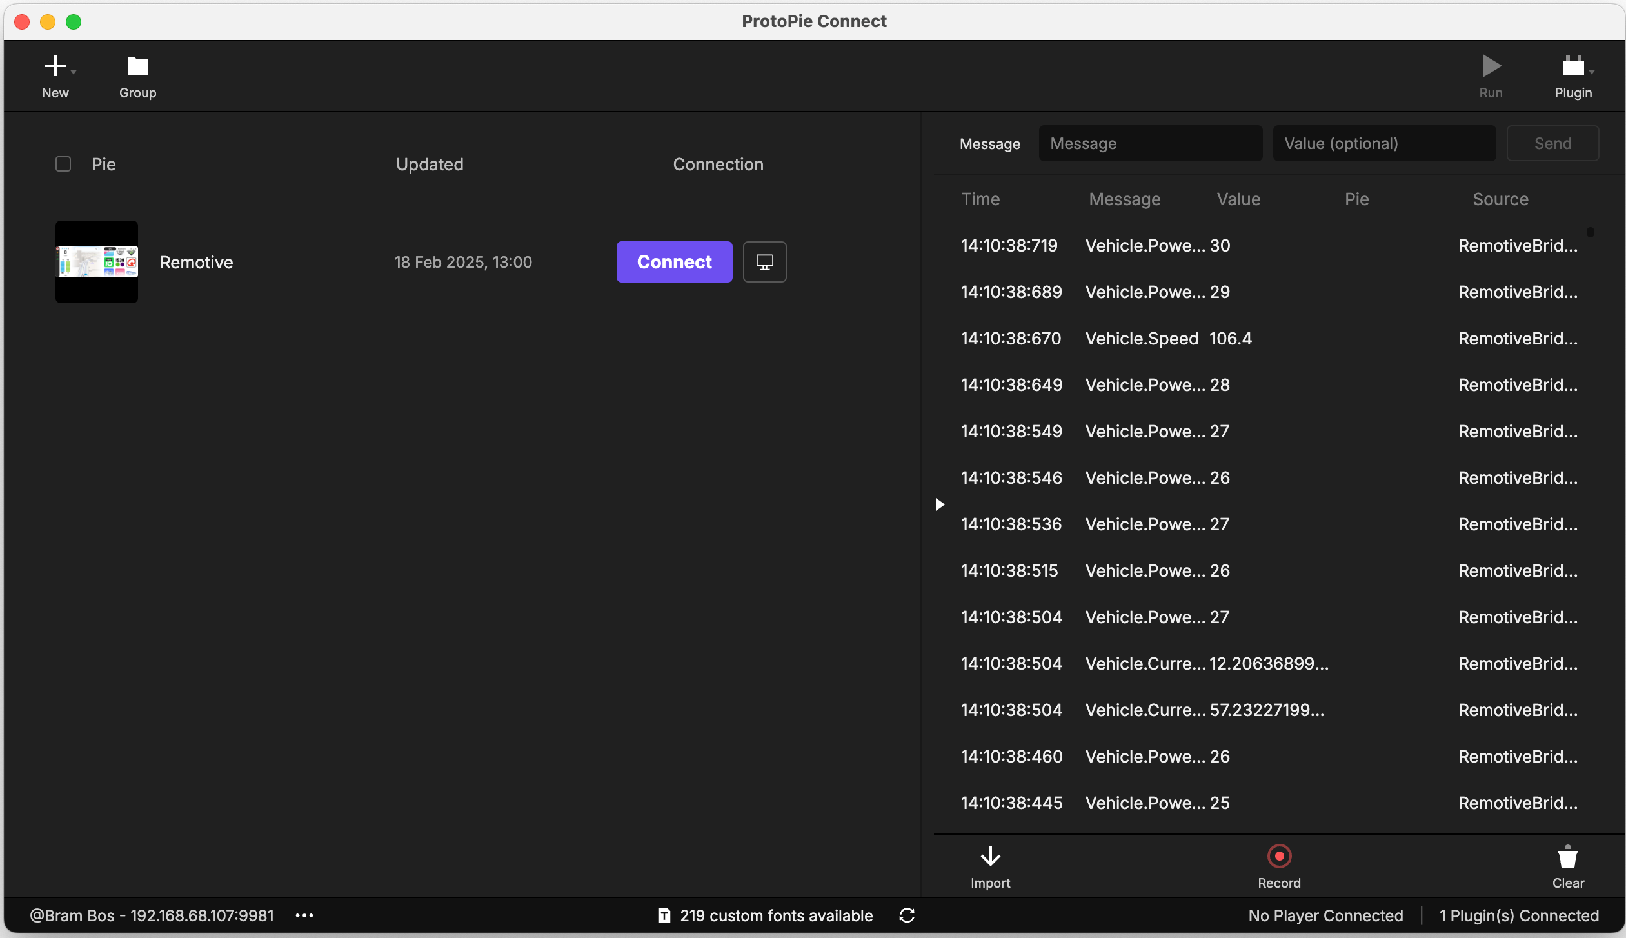This screenshot has width=1626, height=938.
Task: Select log row at 14:10:38:549
Action: click(1269, 432)
